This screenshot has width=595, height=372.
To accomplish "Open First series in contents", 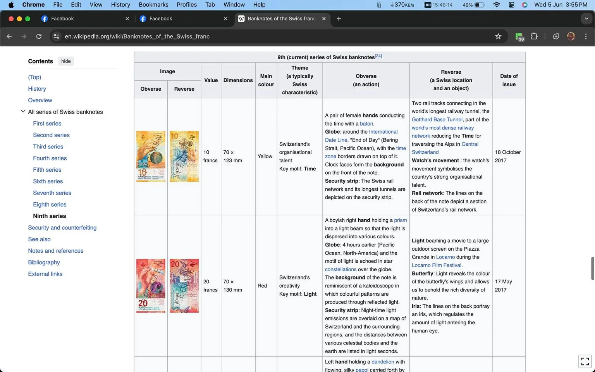I will click(47, 124).
